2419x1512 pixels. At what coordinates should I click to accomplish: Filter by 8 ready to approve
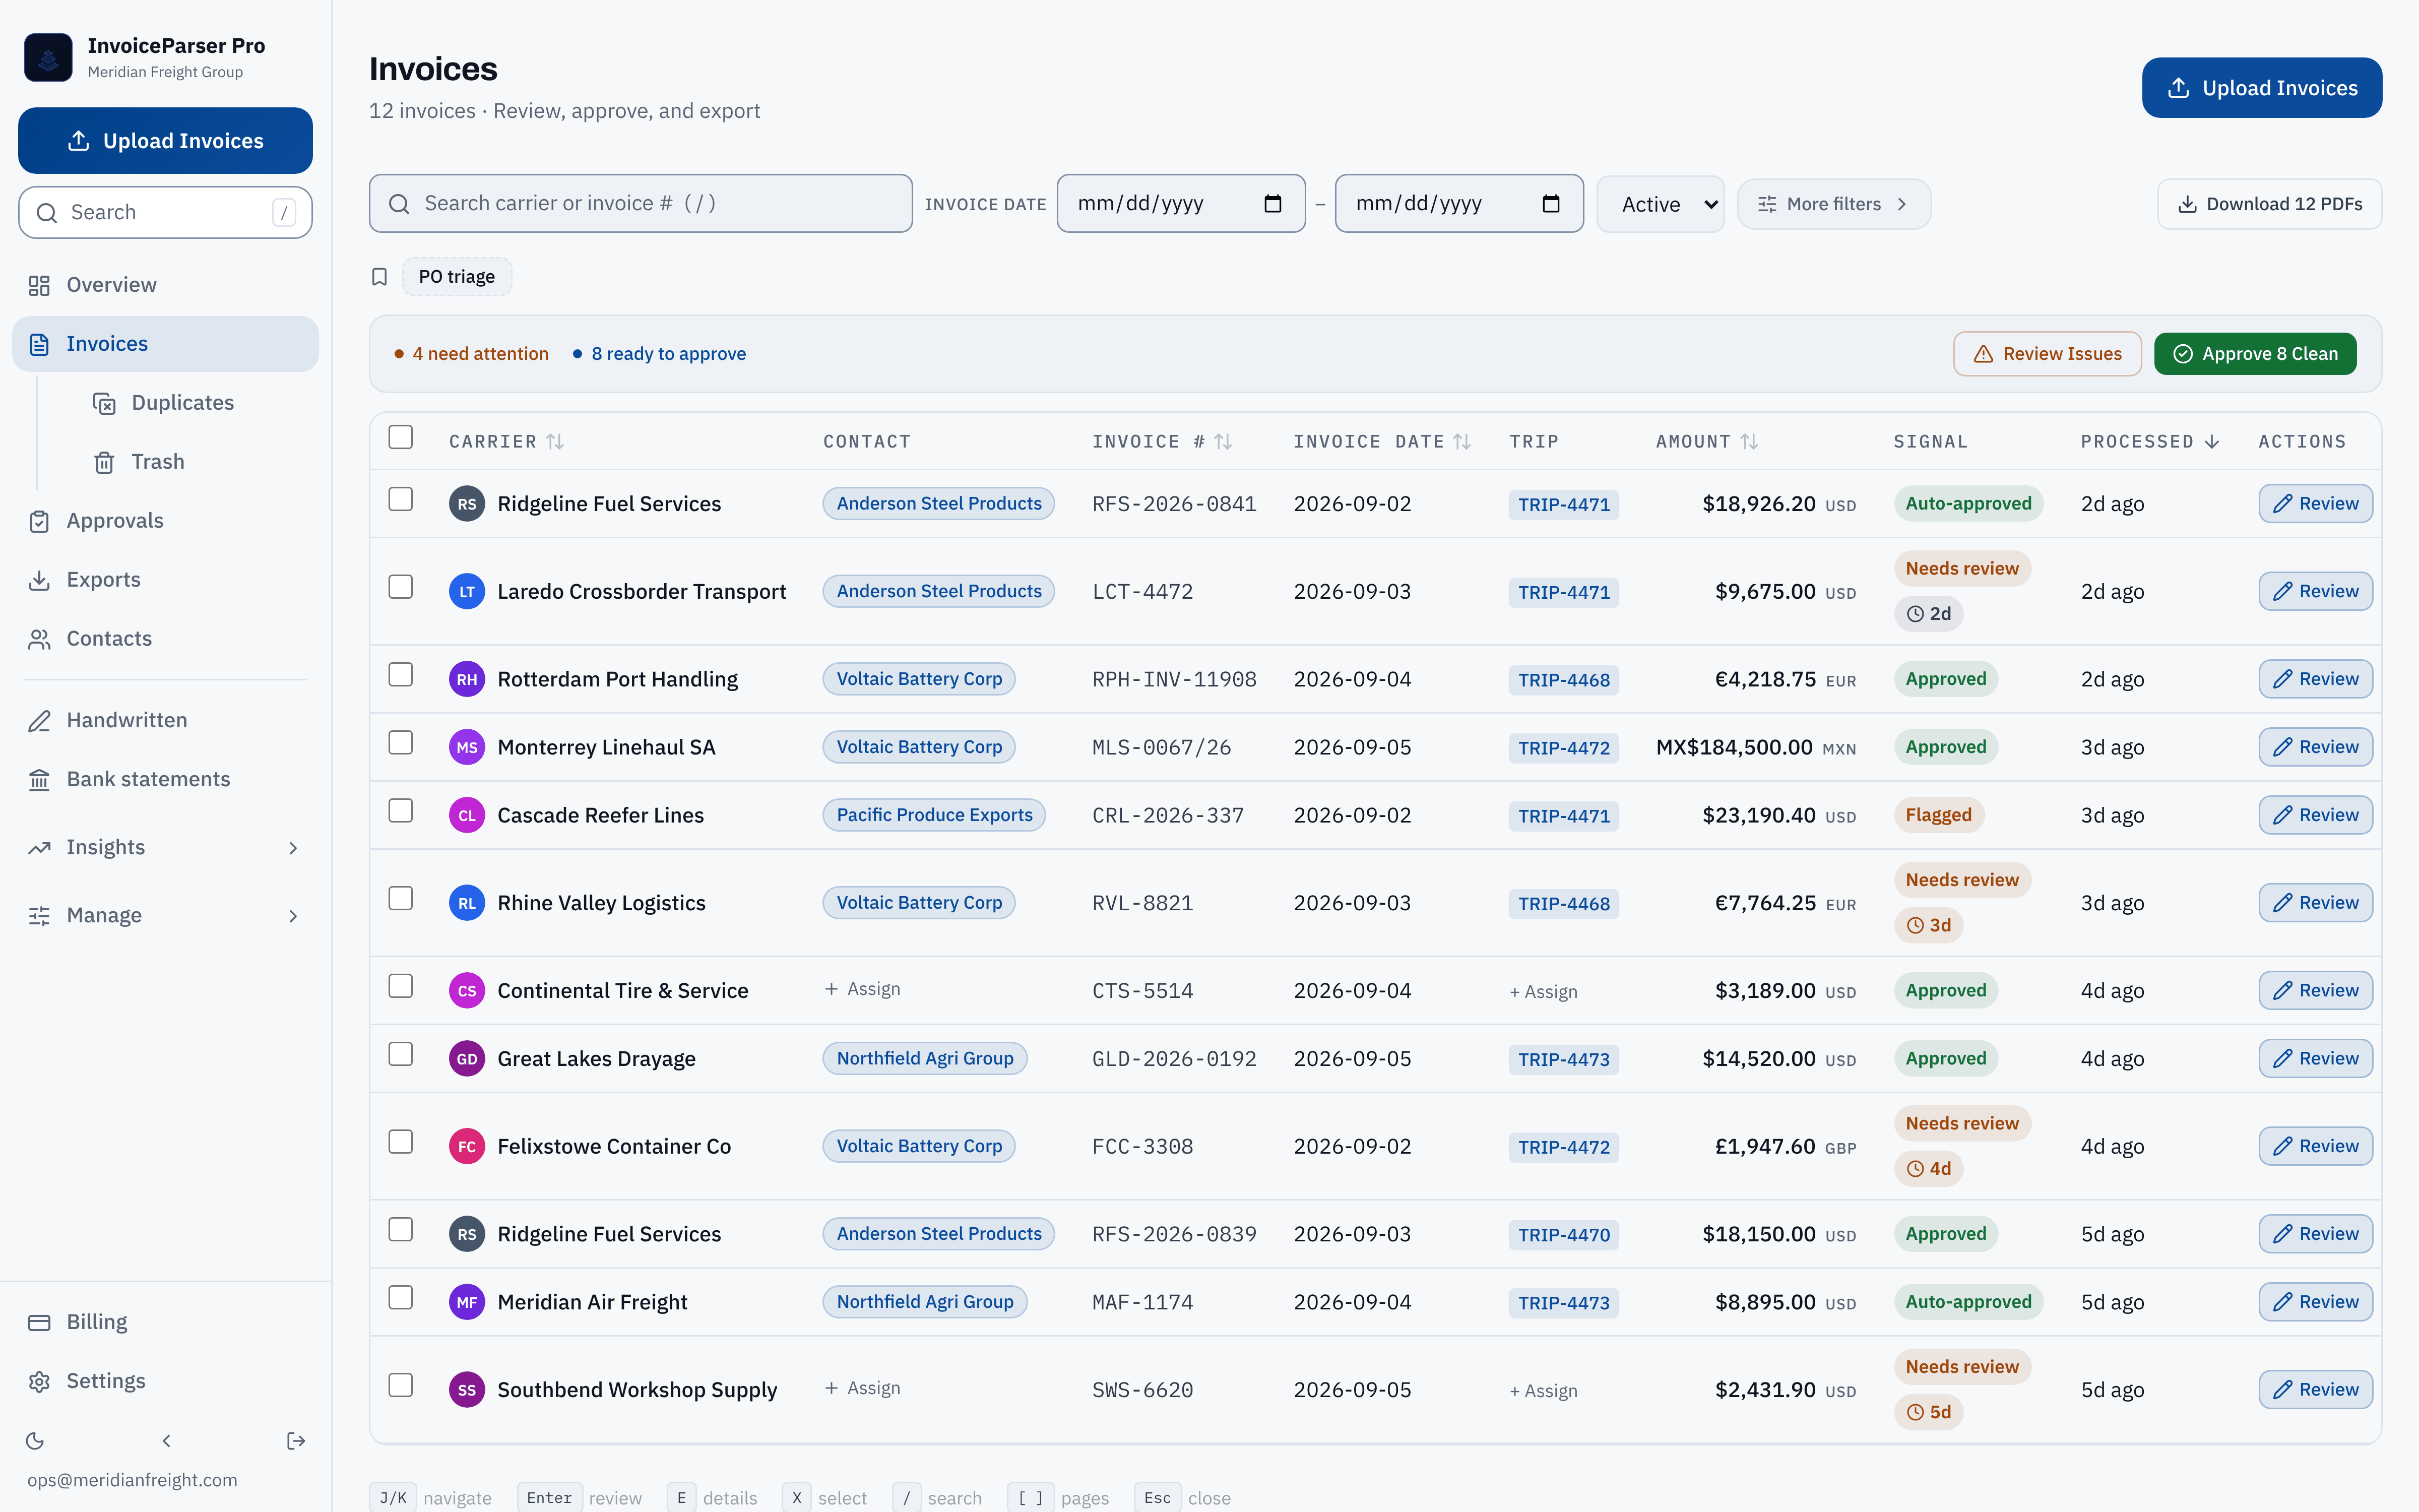coord(659,354)
